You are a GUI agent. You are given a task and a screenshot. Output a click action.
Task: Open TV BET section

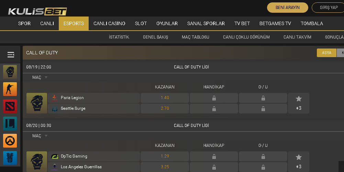pos(242,23)
